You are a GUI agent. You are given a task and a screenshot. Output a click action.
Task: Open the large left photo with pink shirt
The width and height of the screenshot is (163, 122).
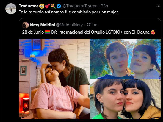coord(54,79)
